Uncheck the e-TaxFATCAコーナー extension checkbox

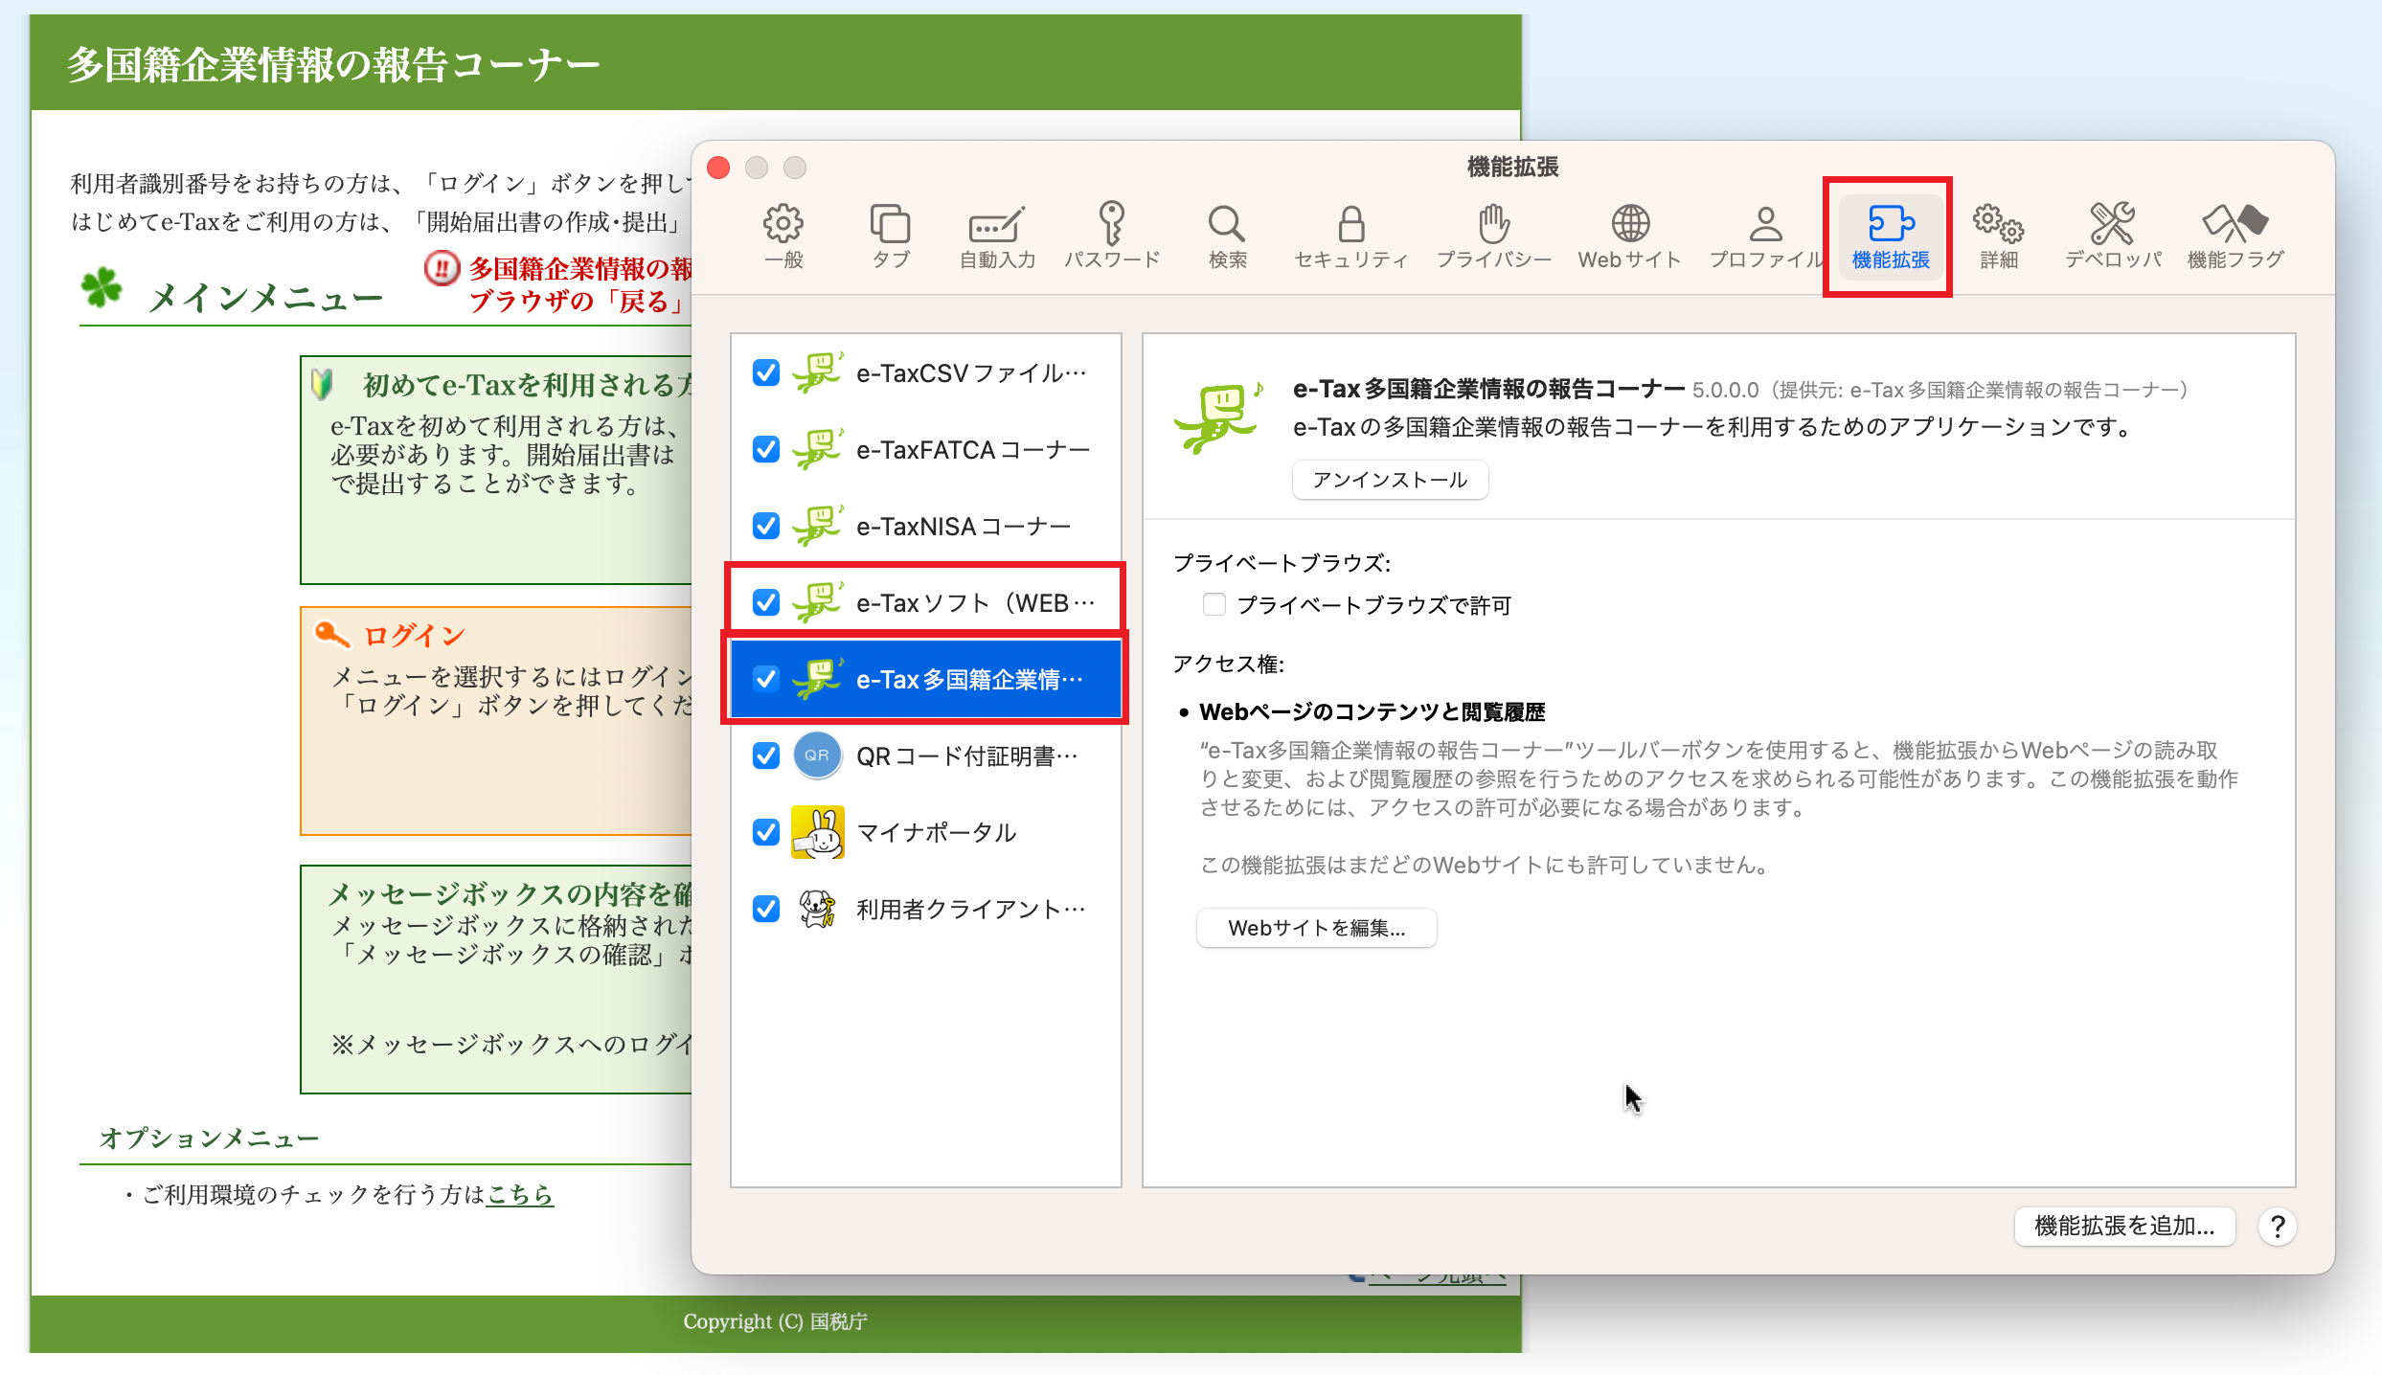tap(766, 449)
